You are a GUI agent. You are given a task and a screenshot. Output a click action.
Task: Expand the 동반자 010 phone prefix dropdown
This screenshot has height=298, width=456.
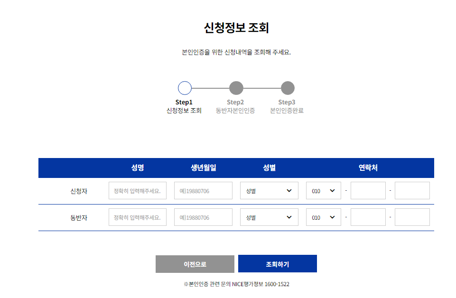[x=324, y=217]
